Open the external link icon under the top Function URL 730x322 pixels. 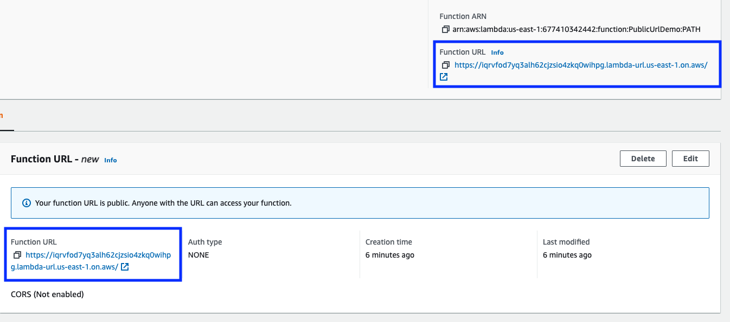[444, 77]
